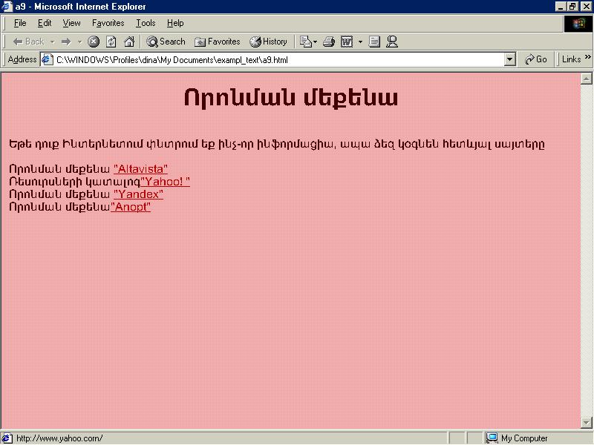
Task: Show the History pane
Action: [268, 42]
